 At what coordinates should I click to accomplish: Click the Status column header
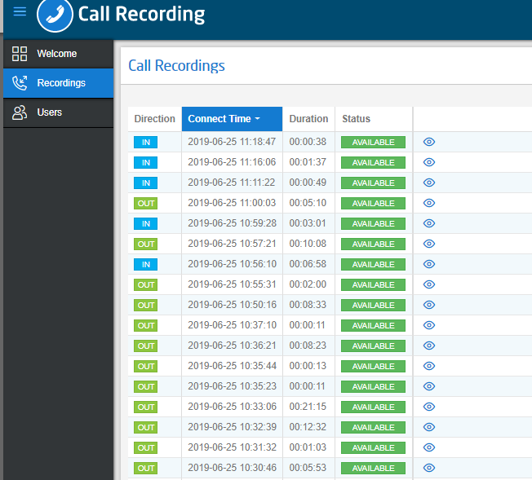pyautogui.click(x=374, y=119)
